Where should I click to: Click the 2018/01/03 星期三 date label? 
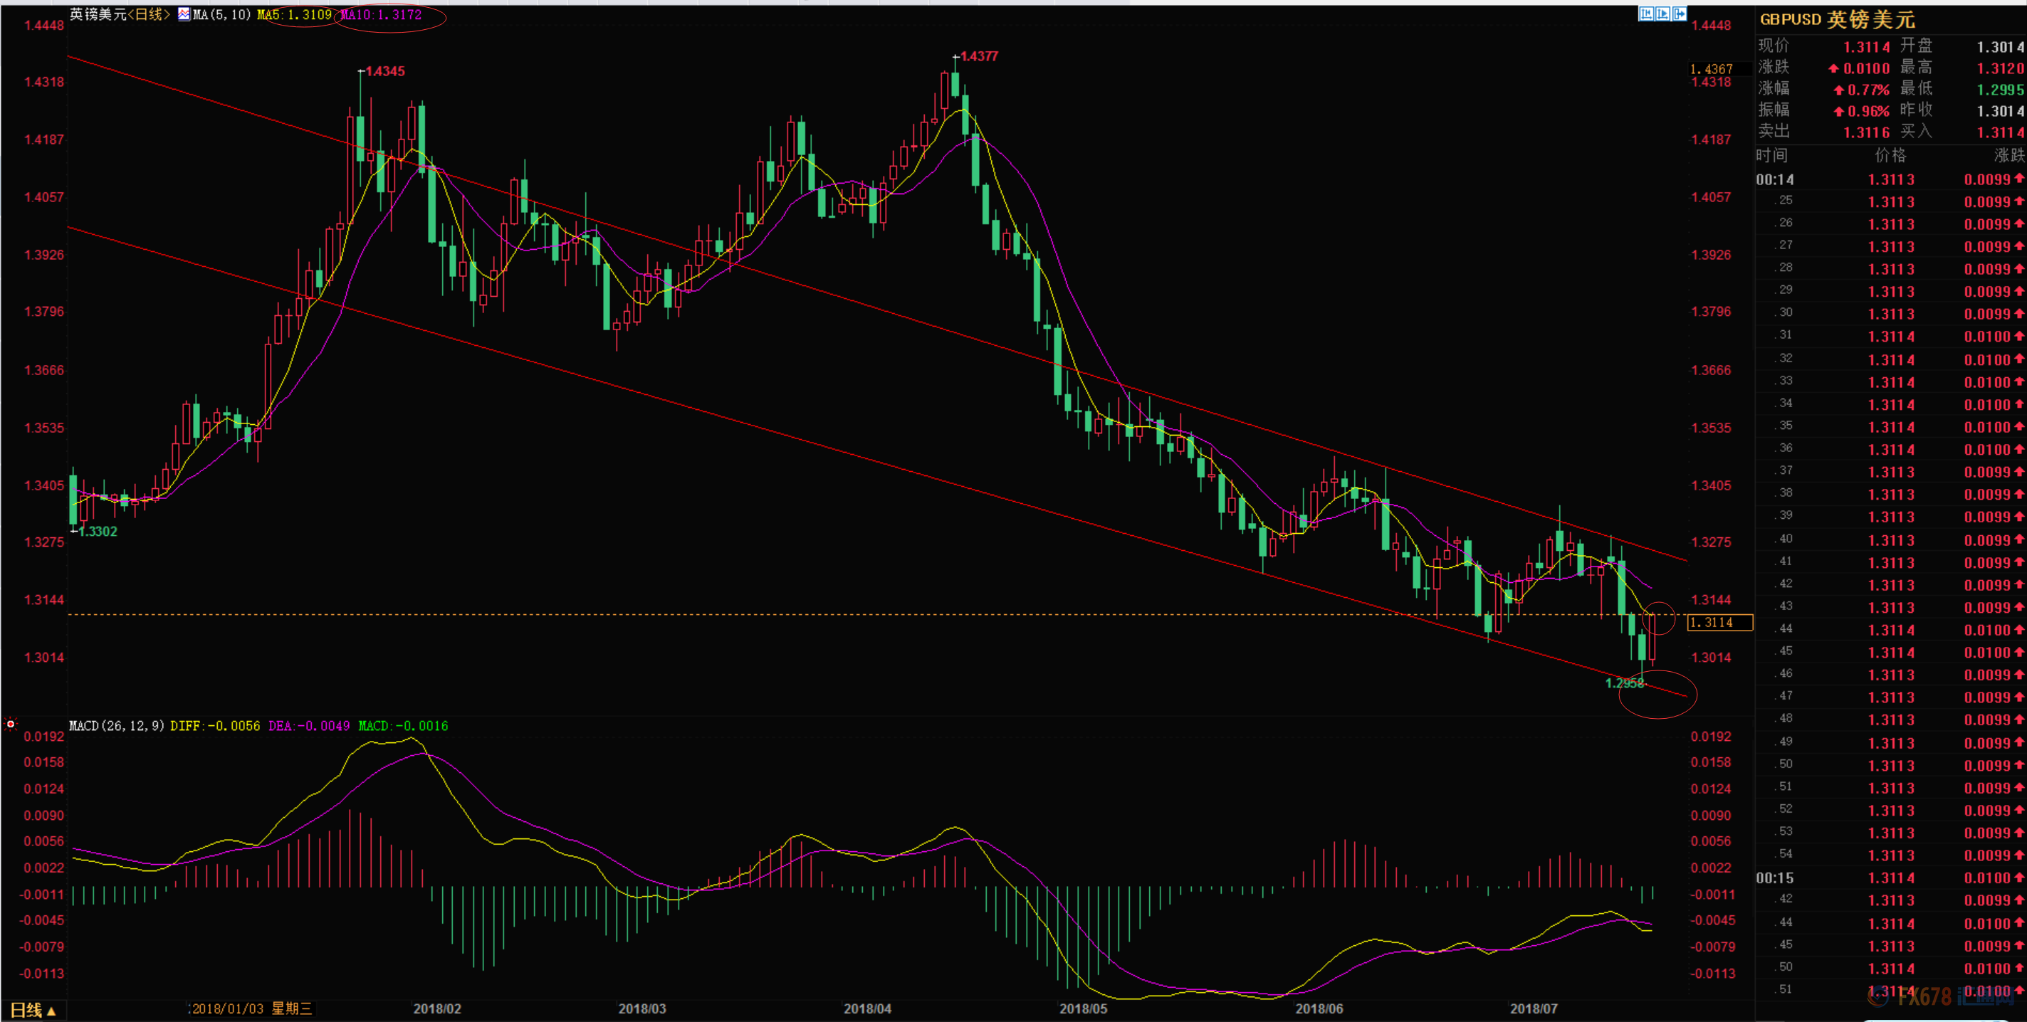coord(252,1008)
